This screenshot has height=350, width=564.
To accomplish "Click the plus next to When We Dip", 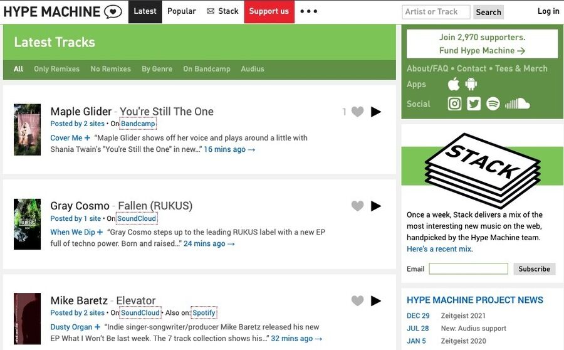I will coord(100,232).
